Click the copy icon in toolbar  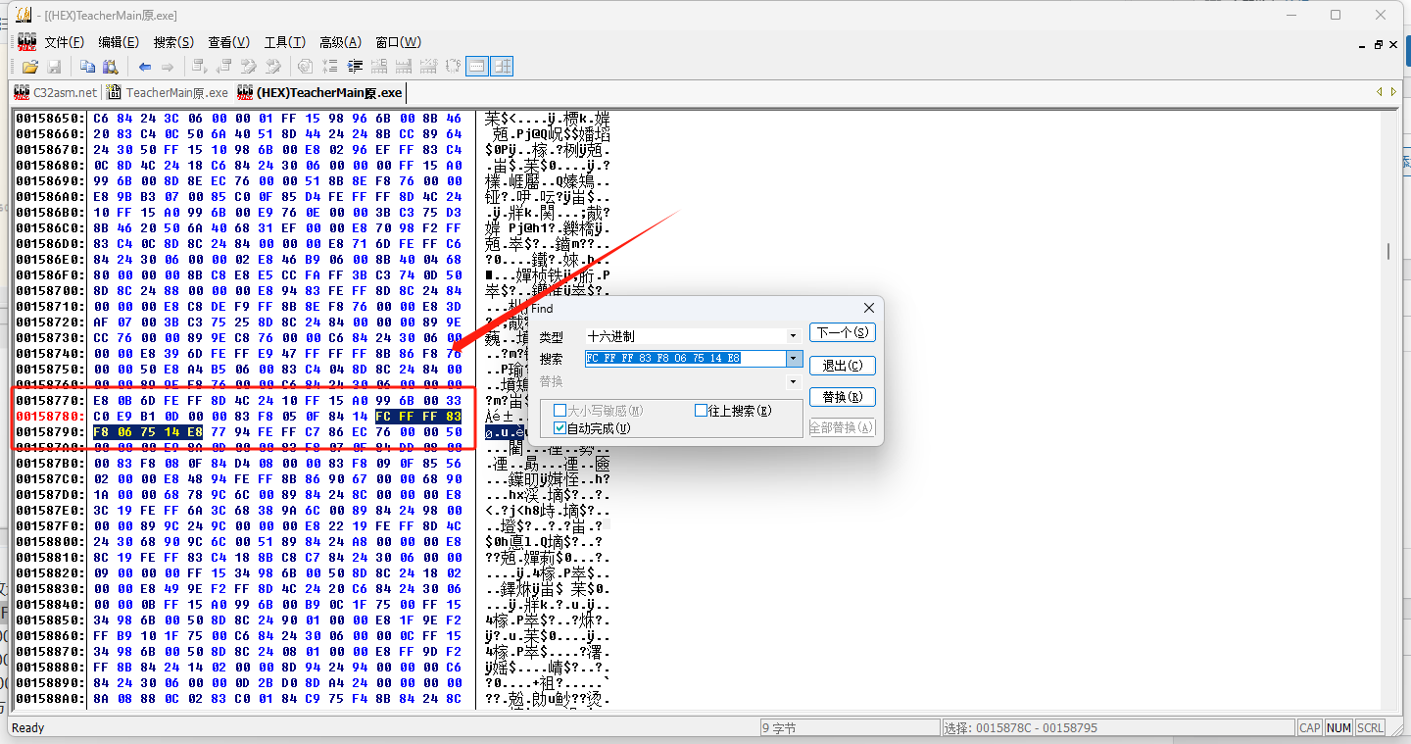(x=88, y=67)
